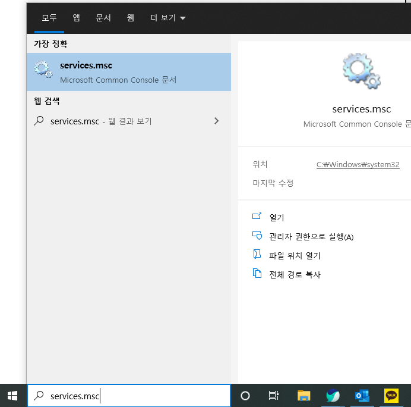Click the large services.msc preview icon

coord(362,71)
